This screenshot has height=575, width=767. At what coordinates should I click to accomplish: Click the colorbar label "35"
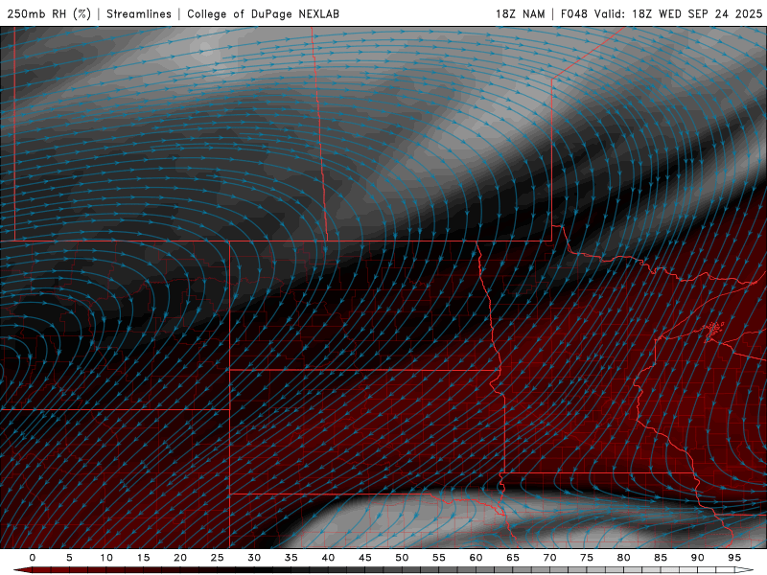coord(291,558)
